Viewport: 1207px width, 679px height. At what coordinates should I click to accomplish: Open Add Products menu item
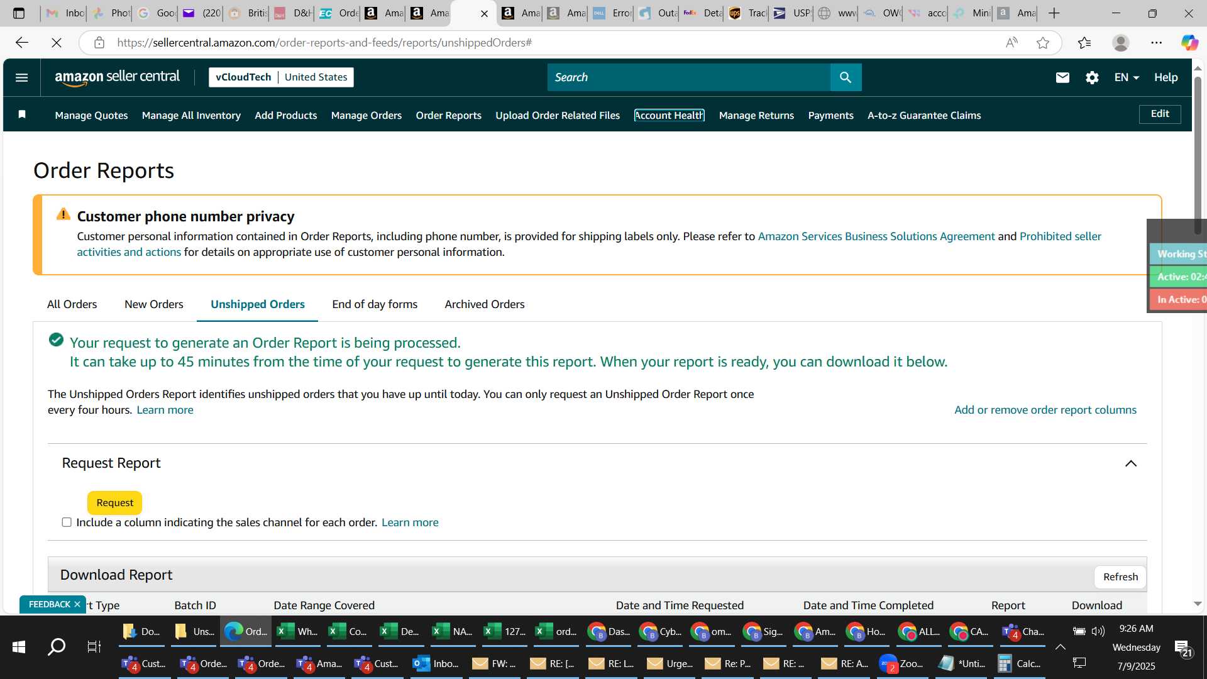(x=286, y=115)
